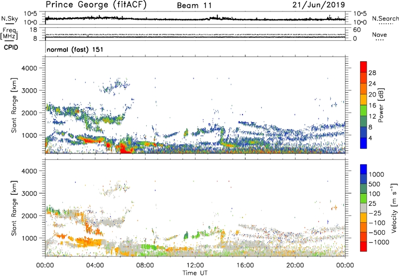
Task: Click the strong red echo near 06:00 in power panel
Action: click(125, 148)
